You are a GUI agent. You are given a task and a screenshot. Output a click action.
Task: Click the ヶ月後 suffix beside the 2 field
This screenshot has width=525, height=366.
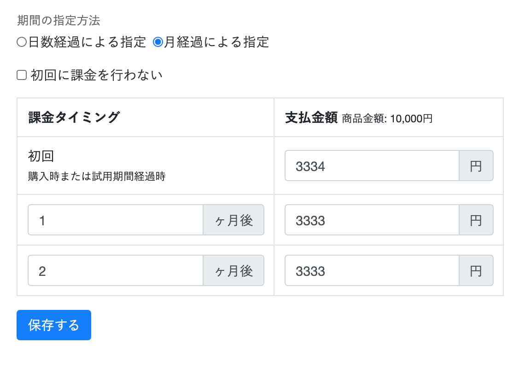(233, 271)
